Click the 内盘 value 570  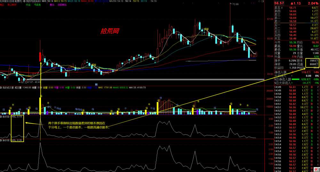316,56
